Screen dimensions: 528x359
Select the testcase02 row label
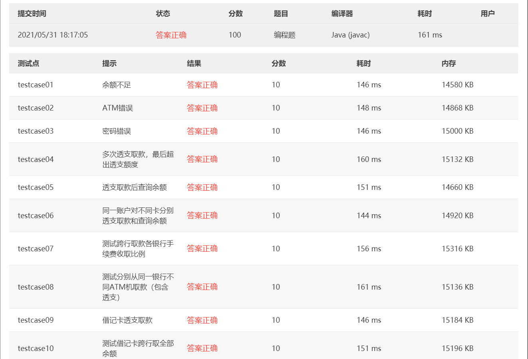pyautogui.click(x=36, y=108)
